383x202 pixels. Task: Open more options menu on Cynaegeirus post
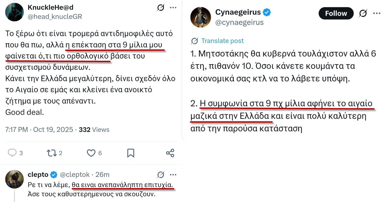tap(376, 13)
